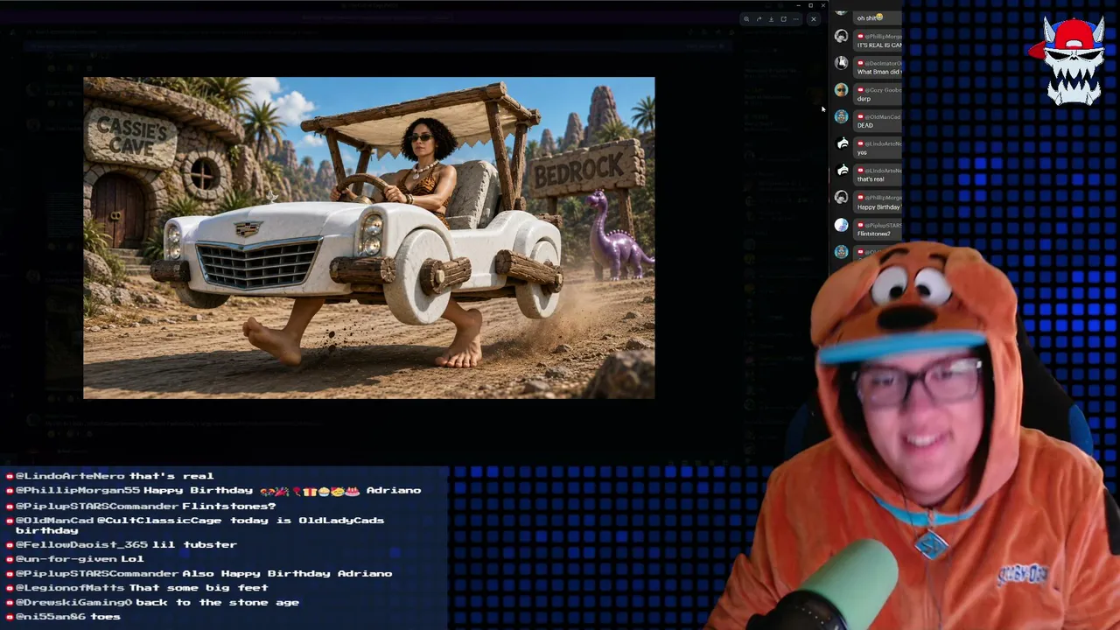Click the guitar avatar beside 'What Bman did'
Viewport: 1120px width, 630px height.
pos(841,63)
